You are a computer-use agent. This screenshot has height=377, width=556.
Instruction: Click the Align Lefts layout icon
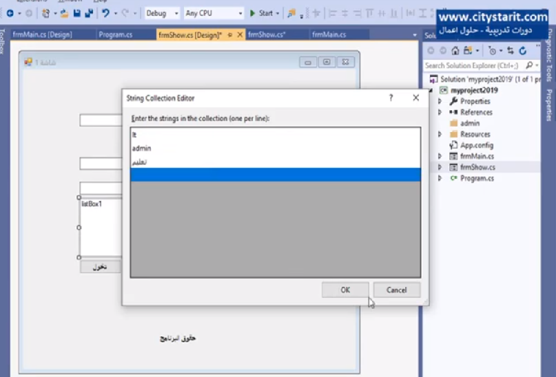332,14
